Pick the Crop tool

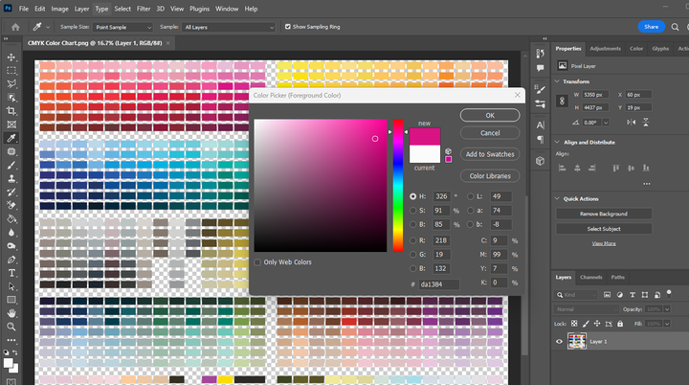click(11, 110)
